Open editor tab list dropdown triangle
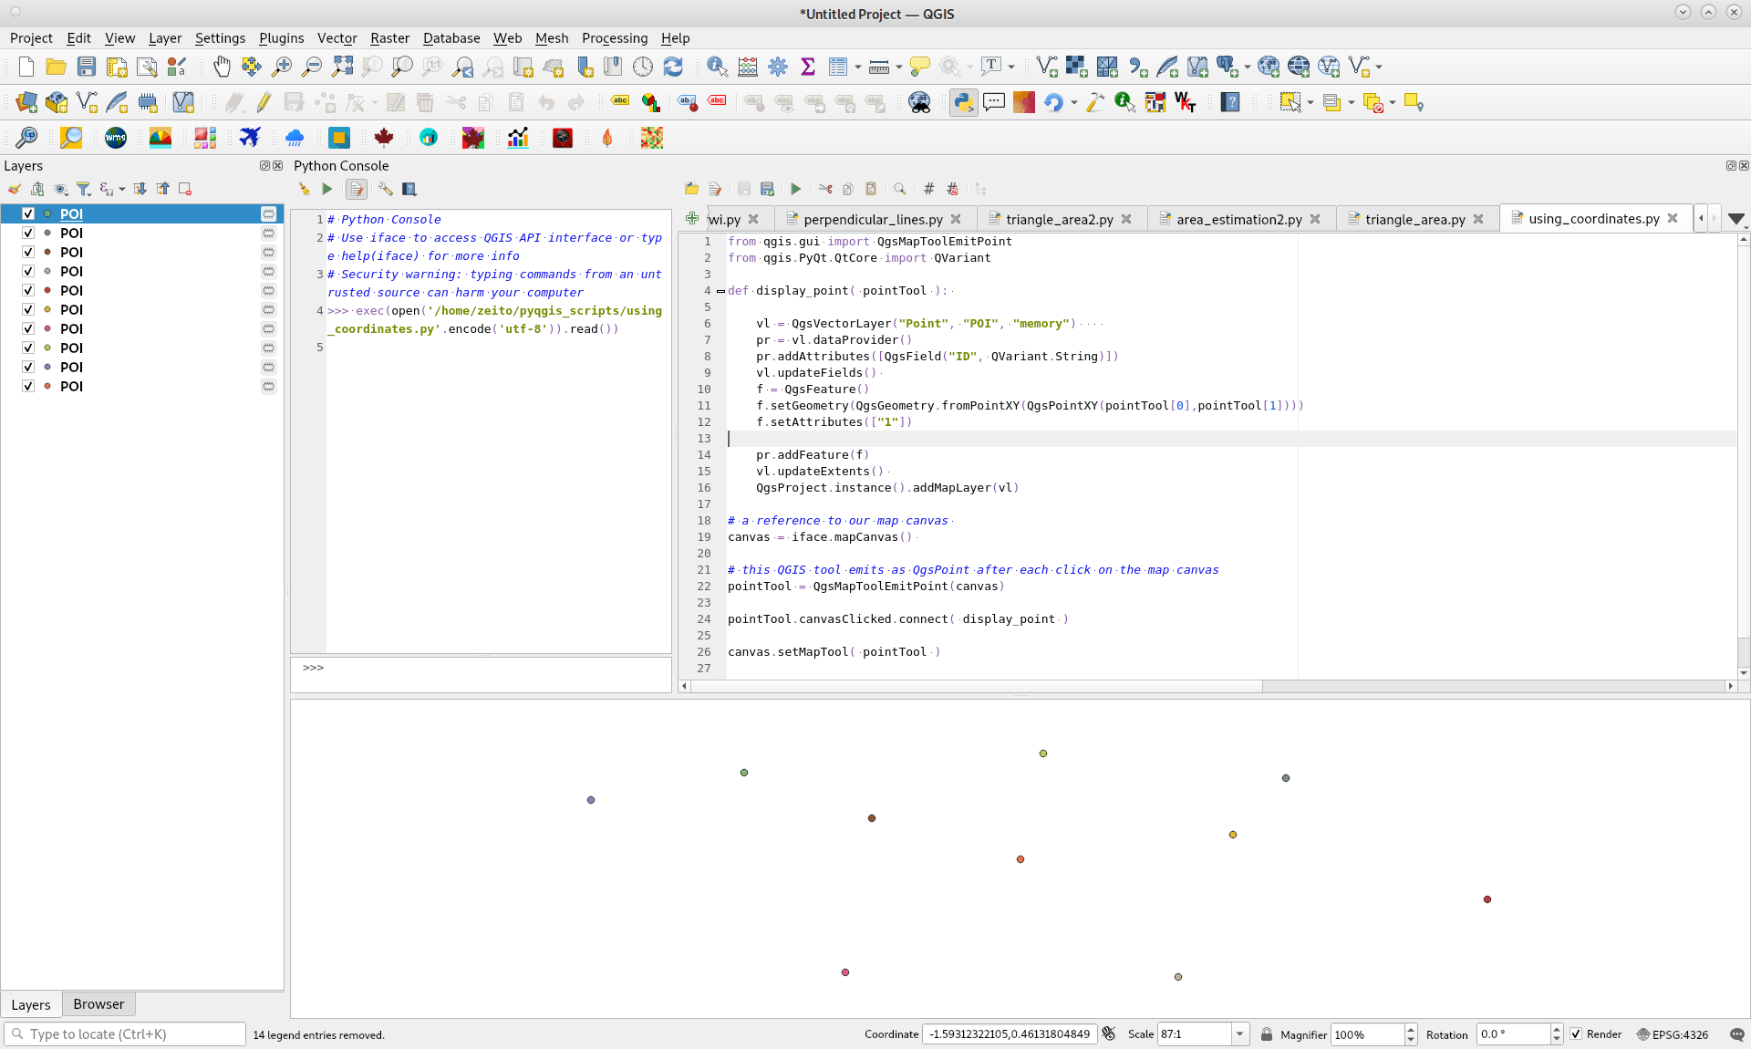 1736,219
